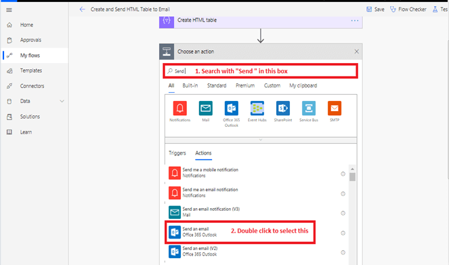Switch to the Standard tab

click(217, 85)
